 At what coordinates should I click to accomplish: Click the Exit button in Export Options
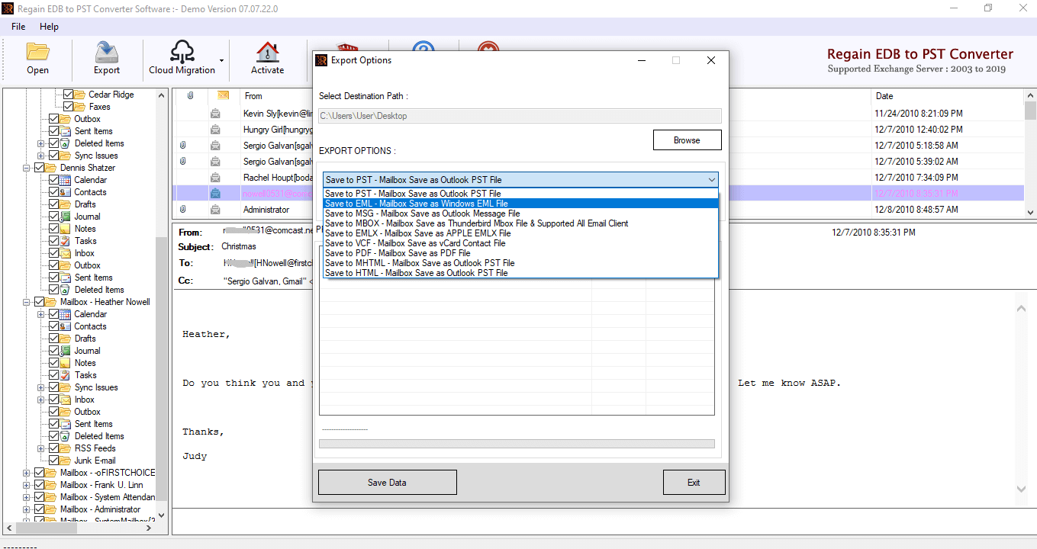click(x=693, y=483)
